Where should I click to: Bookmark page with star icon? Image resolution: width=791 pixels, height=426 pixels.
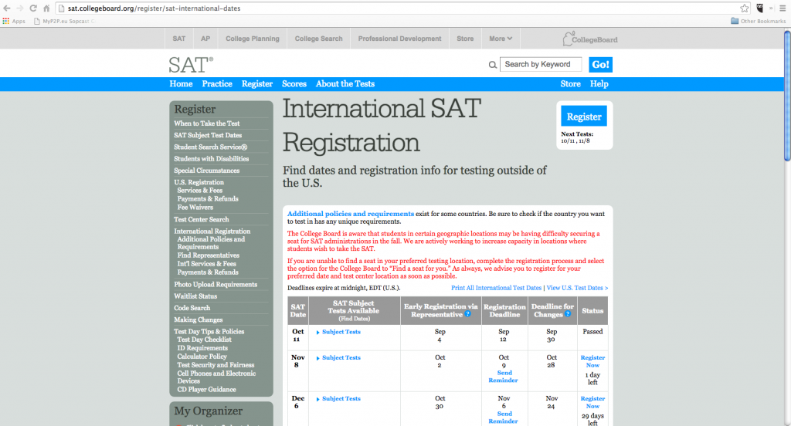[744, 8]
